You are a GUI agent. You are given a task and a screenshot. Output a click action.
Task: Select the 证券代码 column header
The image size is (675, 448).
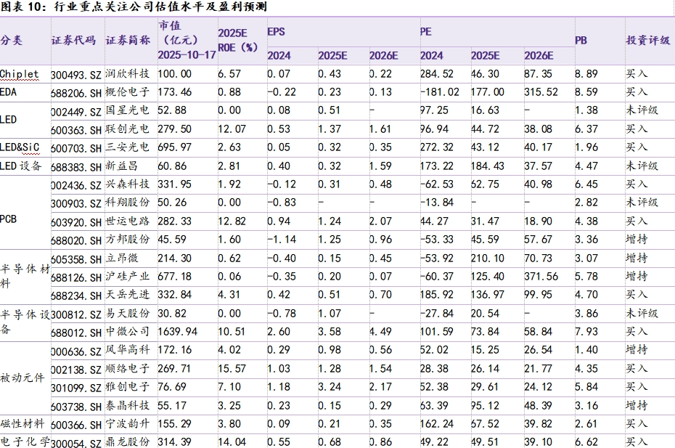pyautogui.click(x=73, y=41)
